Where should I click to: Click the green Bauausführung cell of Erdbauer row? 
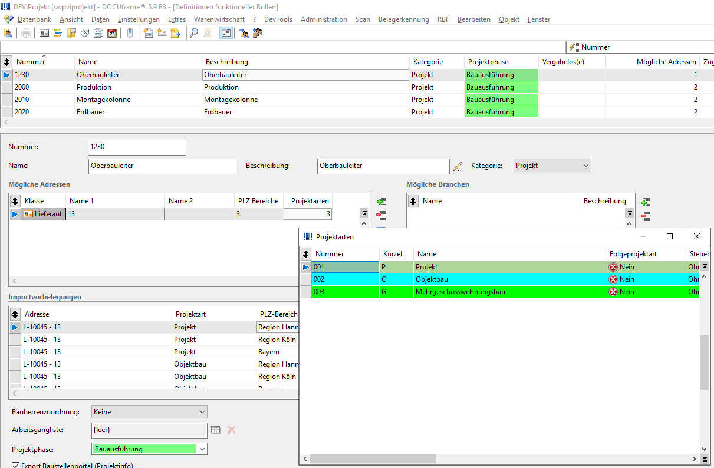pyautogui.click(x=501, y=112)
